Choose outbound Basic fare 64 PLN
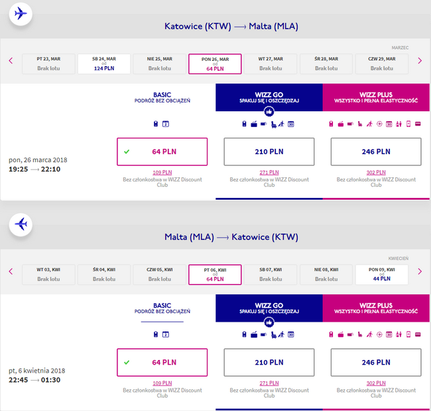Viewport: 431px width, 411px height. point(162,152)
